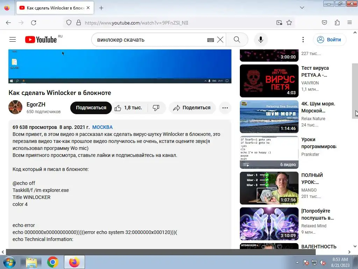Like the video (1,8 тыс.)
Image resolution: width=358 pixels, height=269 pixels.
pyautogui.click(x=128, y=108)
